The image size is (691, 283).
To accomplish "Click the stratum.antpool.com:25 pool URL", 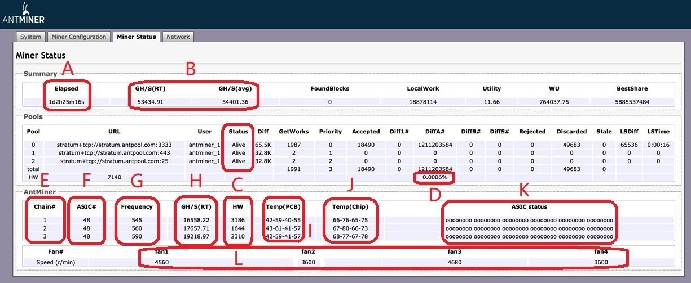I will [115, 161].
